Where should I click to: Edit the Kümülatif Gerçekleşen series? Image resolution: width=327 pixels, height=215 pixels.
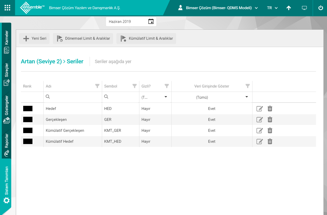coord(259,131)
